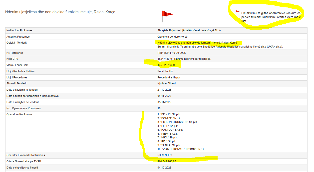
Task: Click procedure type Procedurë e Hapur
Action: click(169, 77)
